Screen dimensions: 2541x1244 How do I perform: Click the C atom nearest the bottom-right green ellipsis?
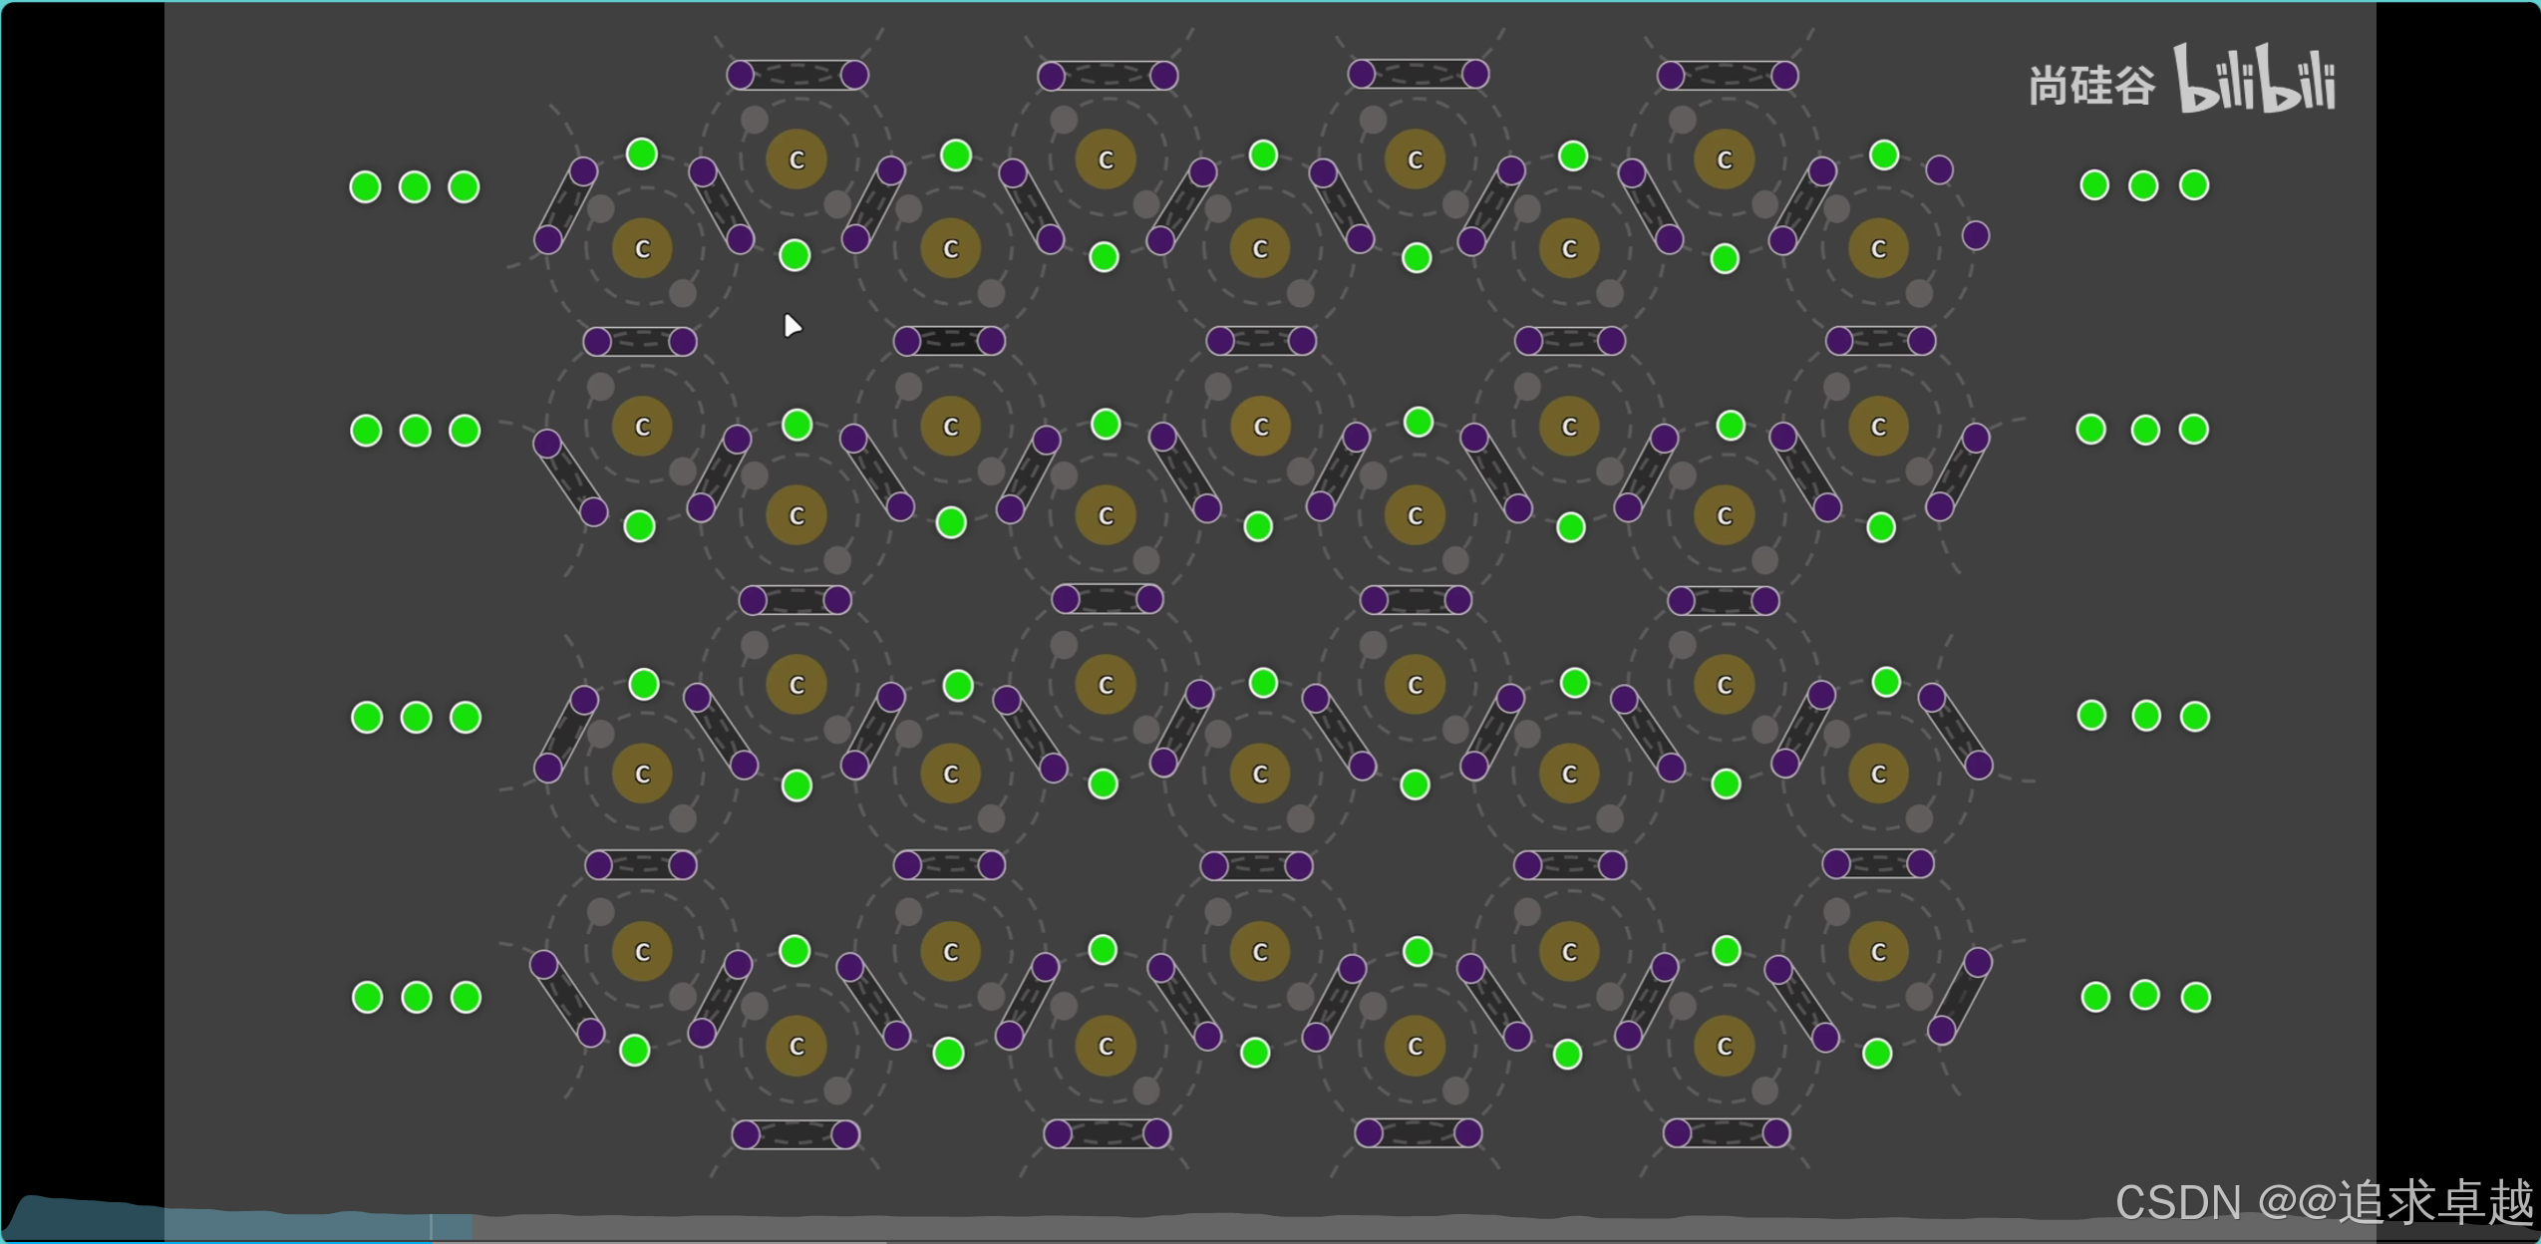tap(1878, 952)
